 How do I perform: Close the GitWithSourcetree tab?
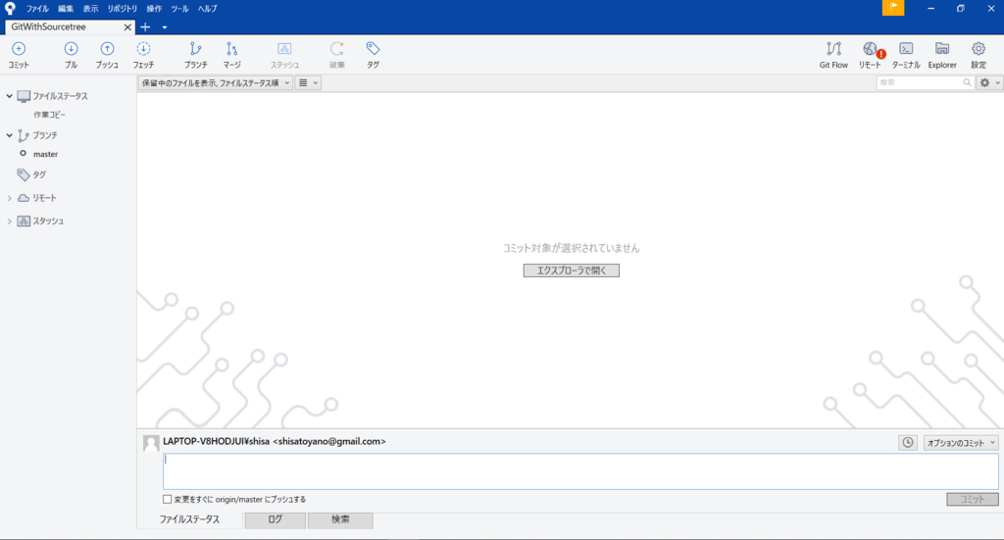[x=127, y=26]
